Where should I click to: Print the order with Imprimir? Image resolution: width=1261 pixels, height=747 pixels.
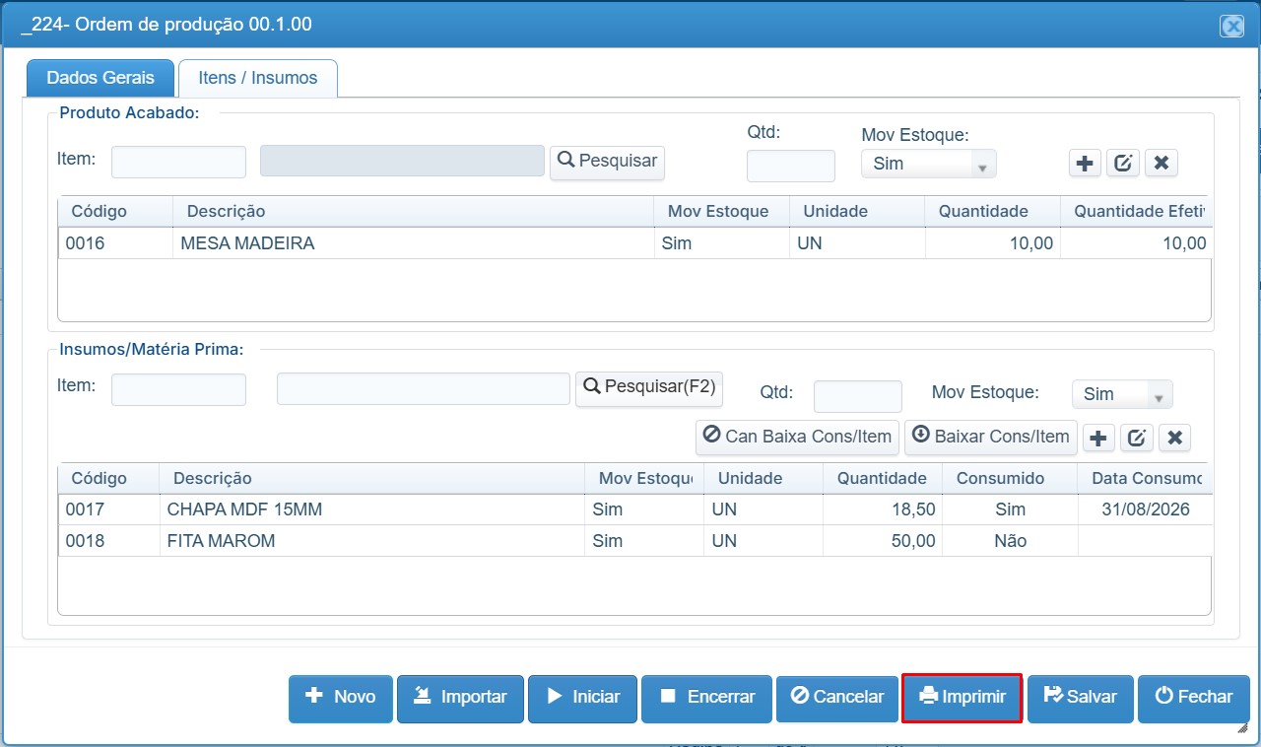coord(962,698)
